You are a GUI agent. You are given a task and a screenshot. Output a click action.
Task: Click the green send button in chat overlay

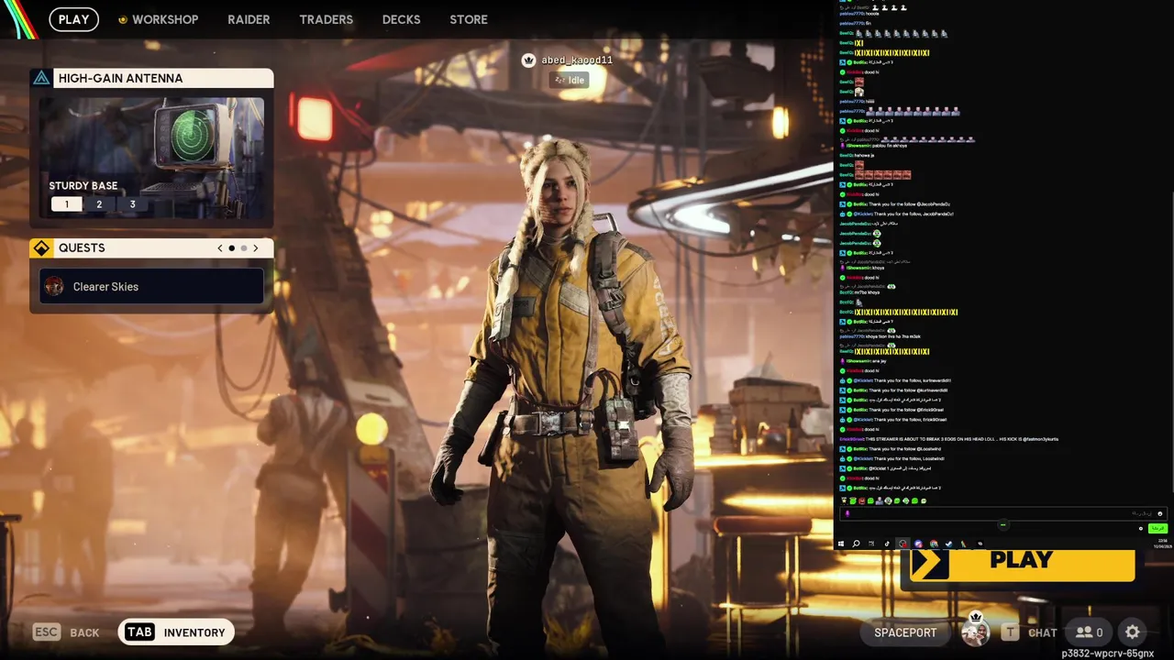click(x=1157, y=528)
